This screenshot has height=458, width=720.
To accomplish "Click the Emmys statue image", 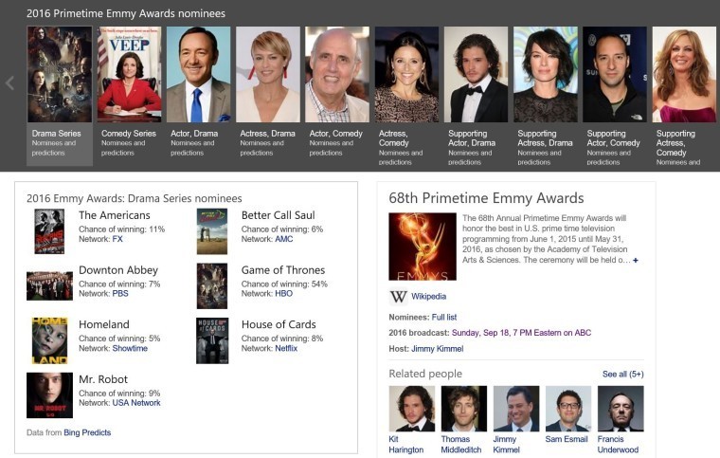I will click(423, 247).
